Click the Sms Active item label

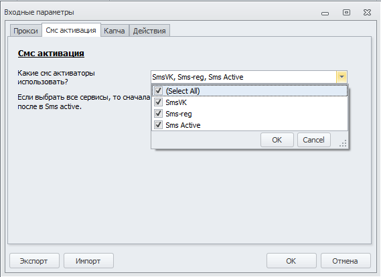click(183, 125)
